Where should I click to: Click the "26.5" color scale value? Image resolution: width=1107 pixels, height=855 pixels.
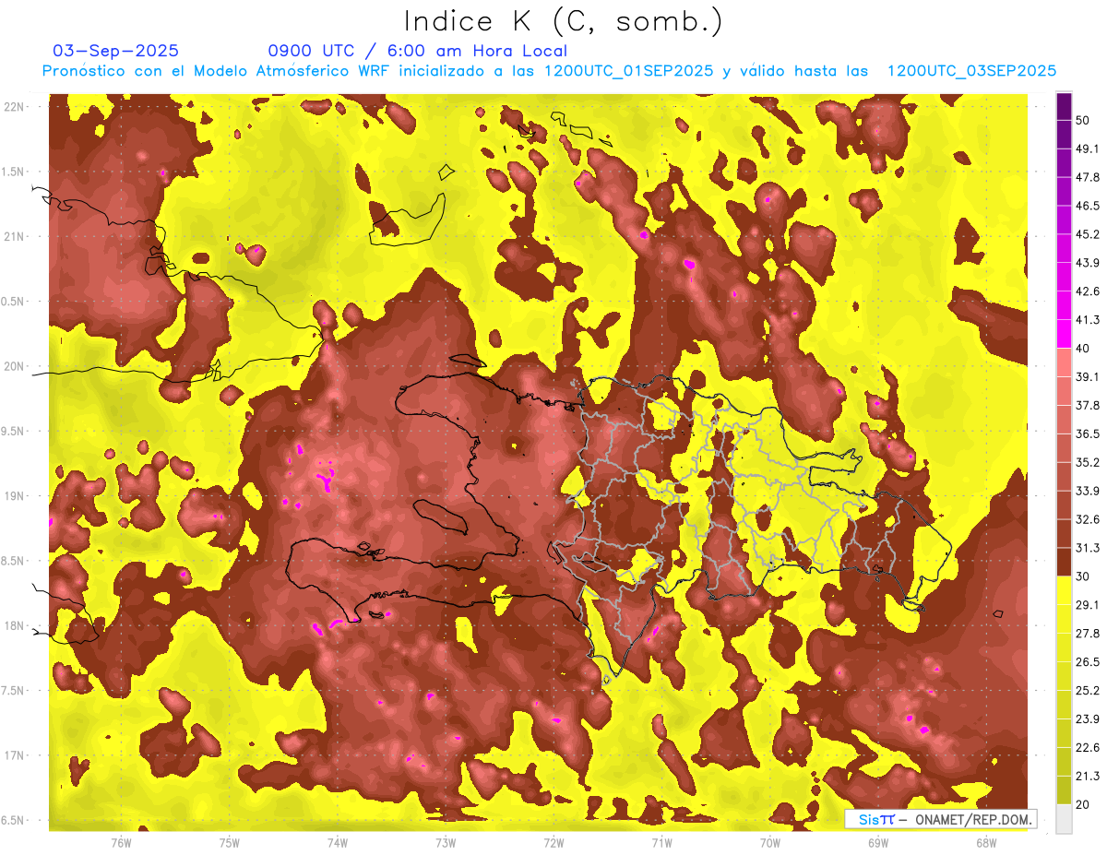coord(1087,661)
